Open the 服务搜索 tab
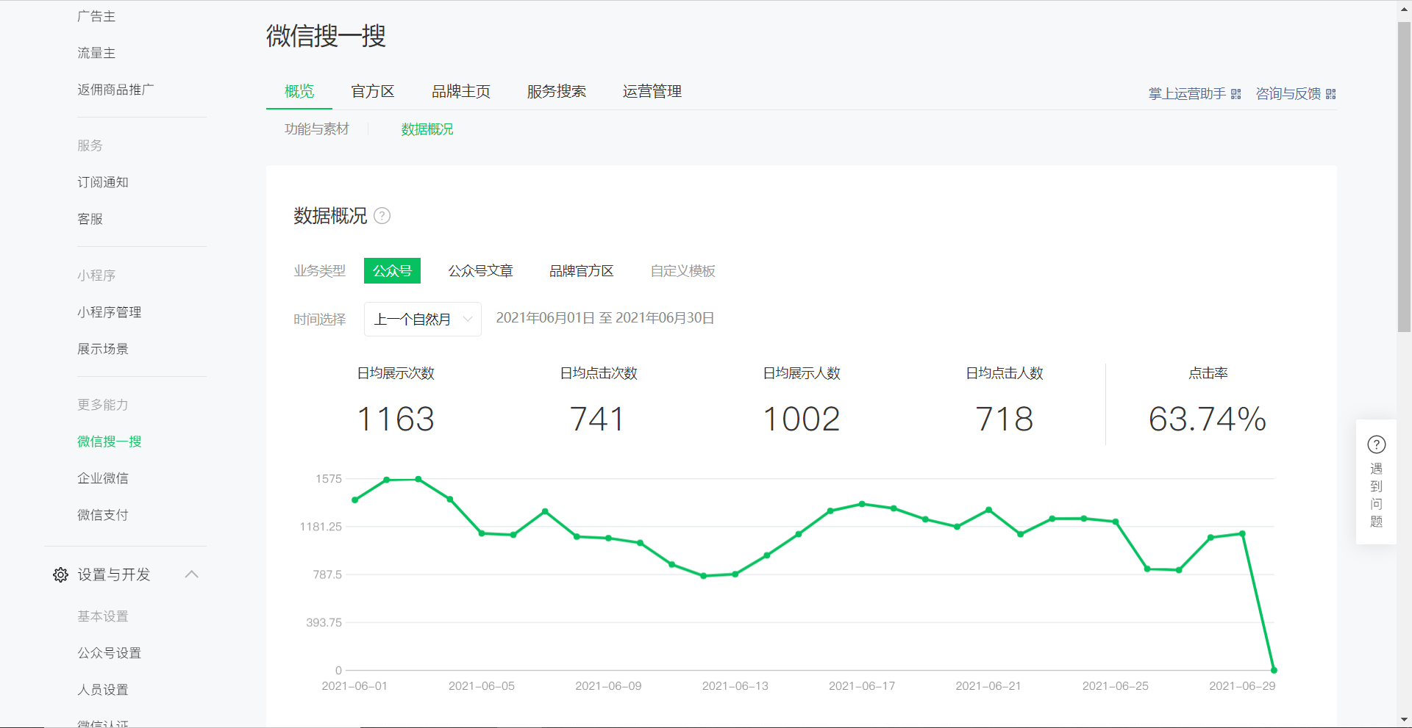The width and height of the screenshot is (1412, 728). [x=557, y=91]
